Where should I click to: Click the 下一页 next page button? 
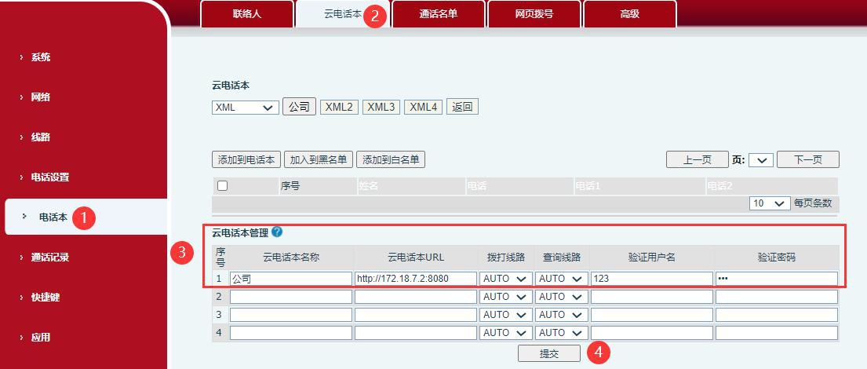(807, 160)
